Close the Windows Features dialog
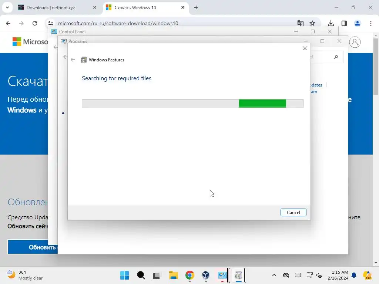 coord(305,48)
